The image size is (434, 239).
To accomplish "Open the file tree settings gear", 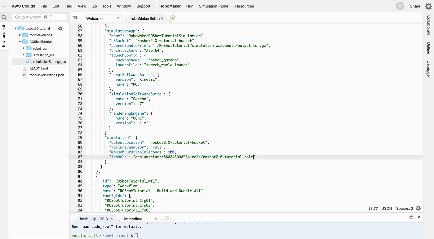I will point(60,28).
